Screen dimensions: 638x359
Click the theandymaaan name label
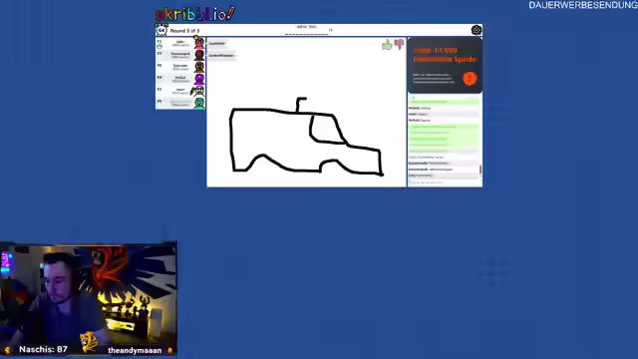tap(135, 350)
